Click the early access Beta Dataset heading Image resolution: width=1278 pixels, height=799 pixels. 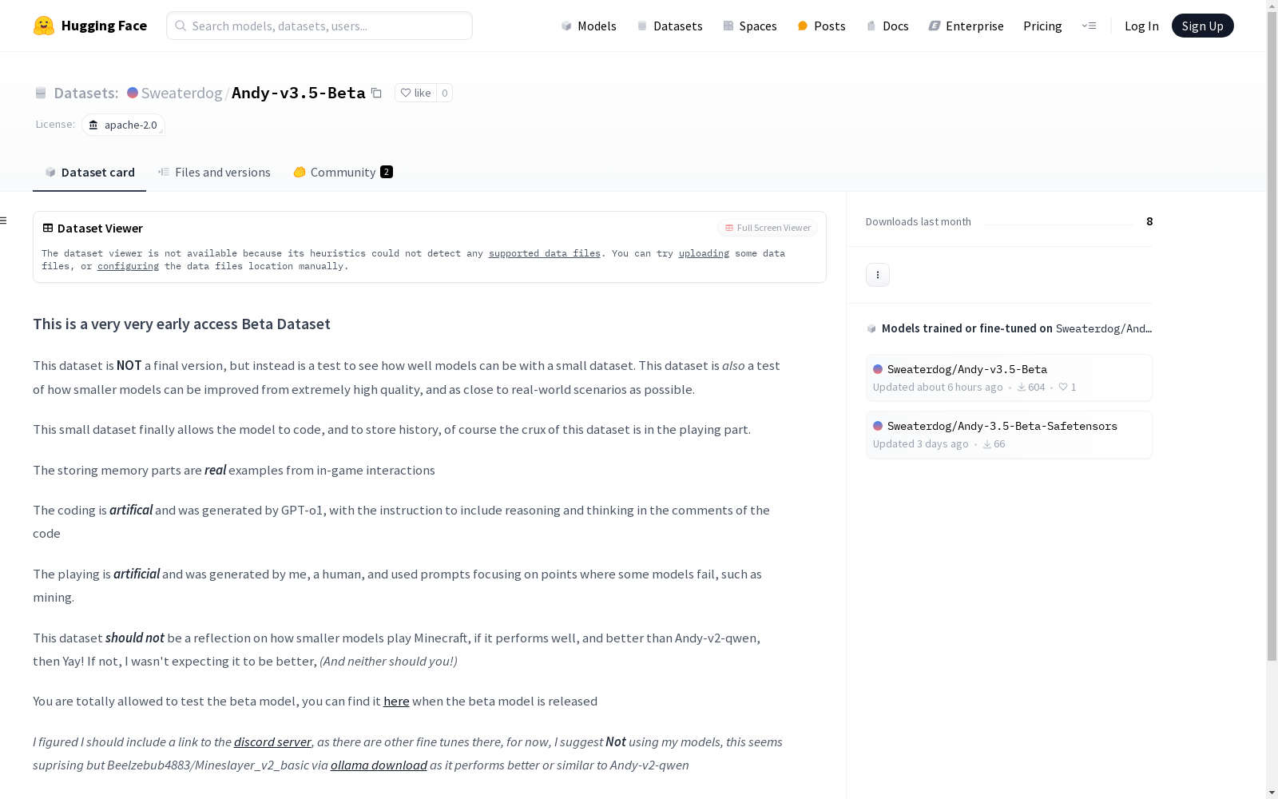tap(181, 324)
